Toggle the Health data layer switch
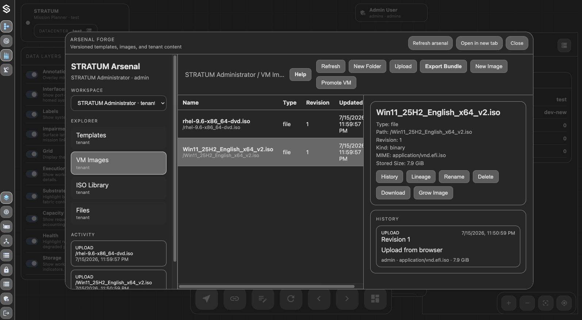 coord(32,241)
